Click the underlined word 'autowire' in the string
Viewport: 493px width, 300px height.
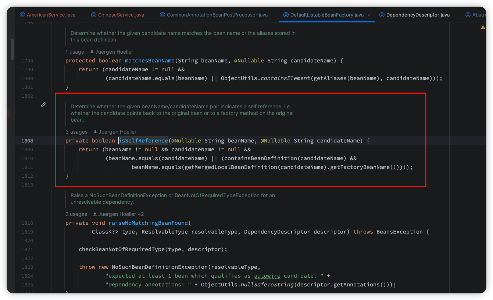pyautogui.click(x=267, y=276)
